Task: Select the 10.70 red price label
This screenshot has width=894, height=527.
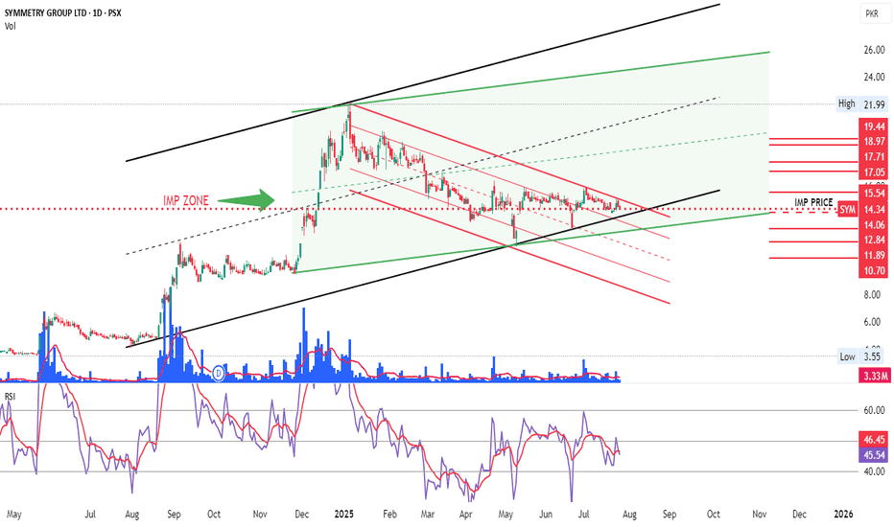Action: [x=874, y=270]
